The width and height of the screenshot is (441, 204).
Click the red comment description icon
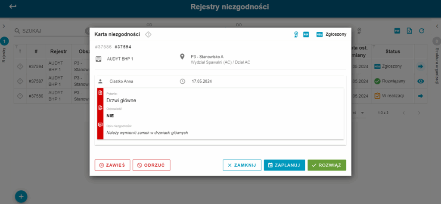[x=100, y=125]
